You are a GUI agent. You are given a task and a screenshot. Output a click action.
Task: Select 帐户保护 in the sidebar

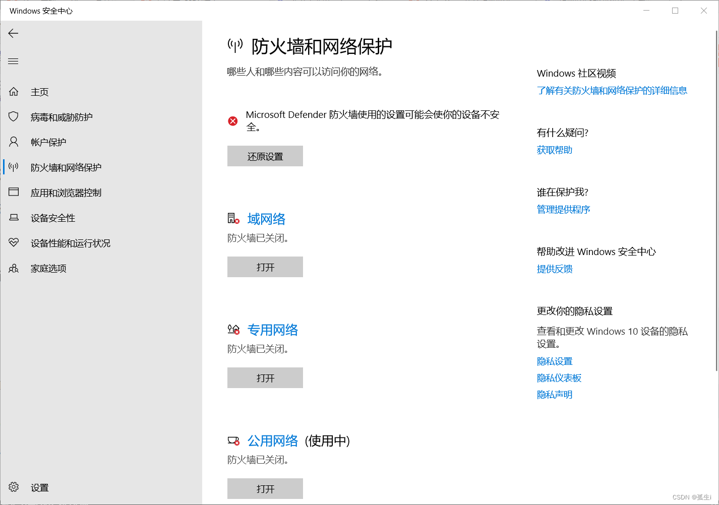(x=101, y=142)
